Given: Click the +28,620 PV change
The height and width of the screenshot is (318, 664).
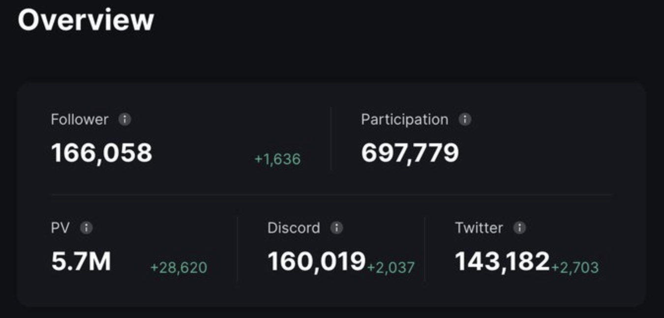Looking at the screenshot, I should point(179,267).
